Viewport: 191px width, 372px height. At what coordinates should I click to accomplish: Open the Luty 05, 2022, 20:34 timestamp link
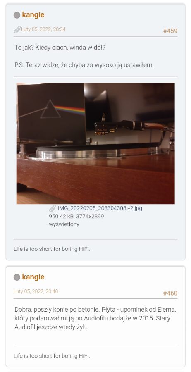pyautogui.click(x=43, y=29)
